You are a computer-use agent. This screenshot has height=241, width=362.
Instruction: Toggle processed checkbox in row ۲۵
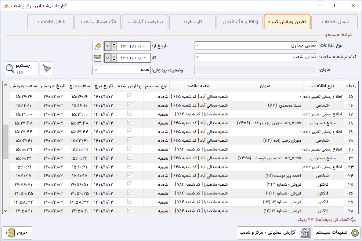point(130,184)
